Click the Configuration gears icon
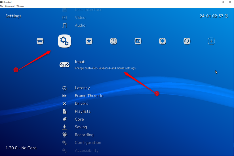234x156 pixels. (x=64, y=143)
